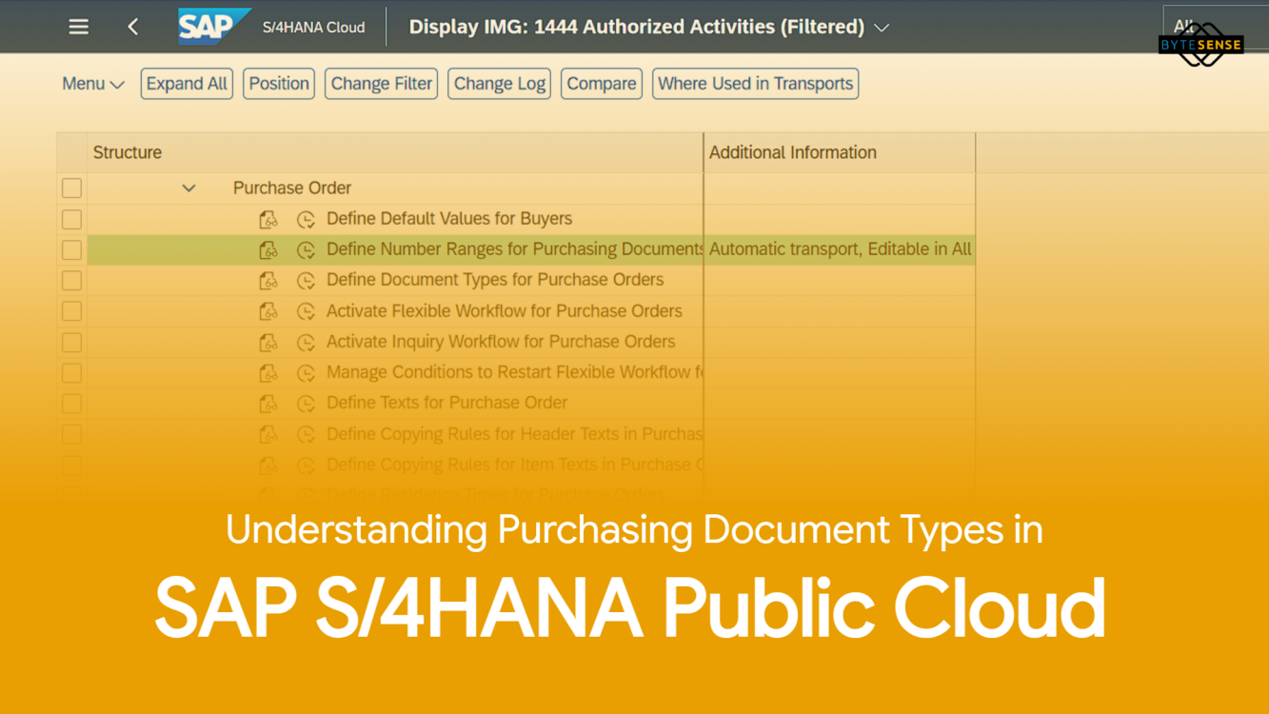
Task: Run activity icon for Define Default Values for Buyers
Action: 306,219
